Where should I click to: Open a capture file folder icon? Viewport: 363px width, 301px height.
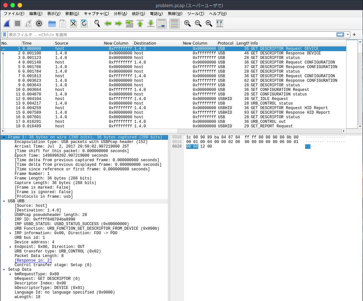(x=52, y=23)
